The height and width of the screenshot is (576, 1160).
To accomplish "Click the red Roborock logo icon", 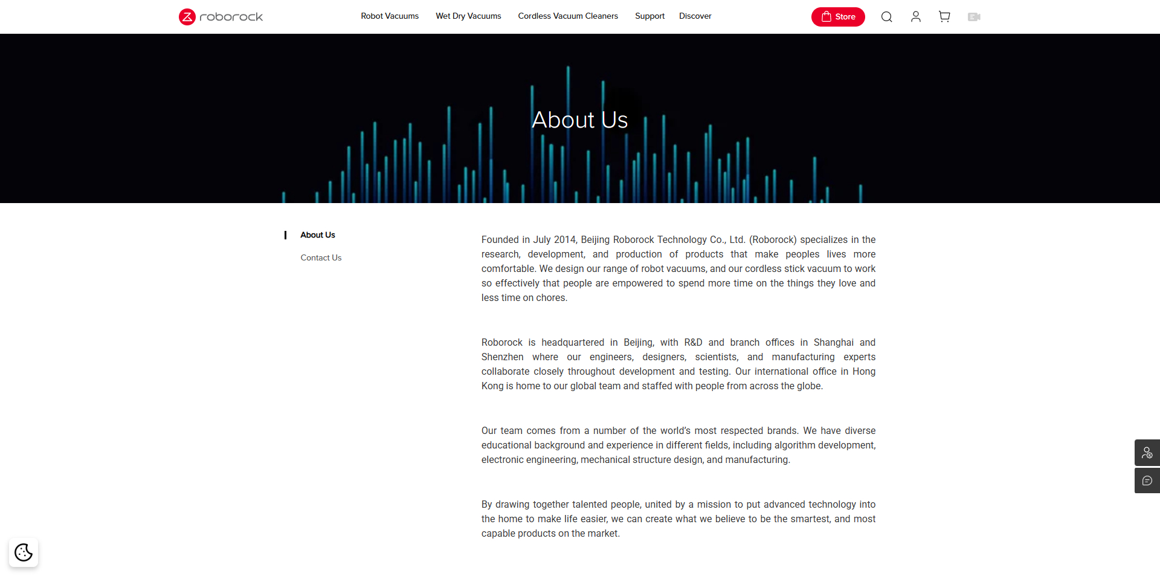I will (x=187, y=17).
